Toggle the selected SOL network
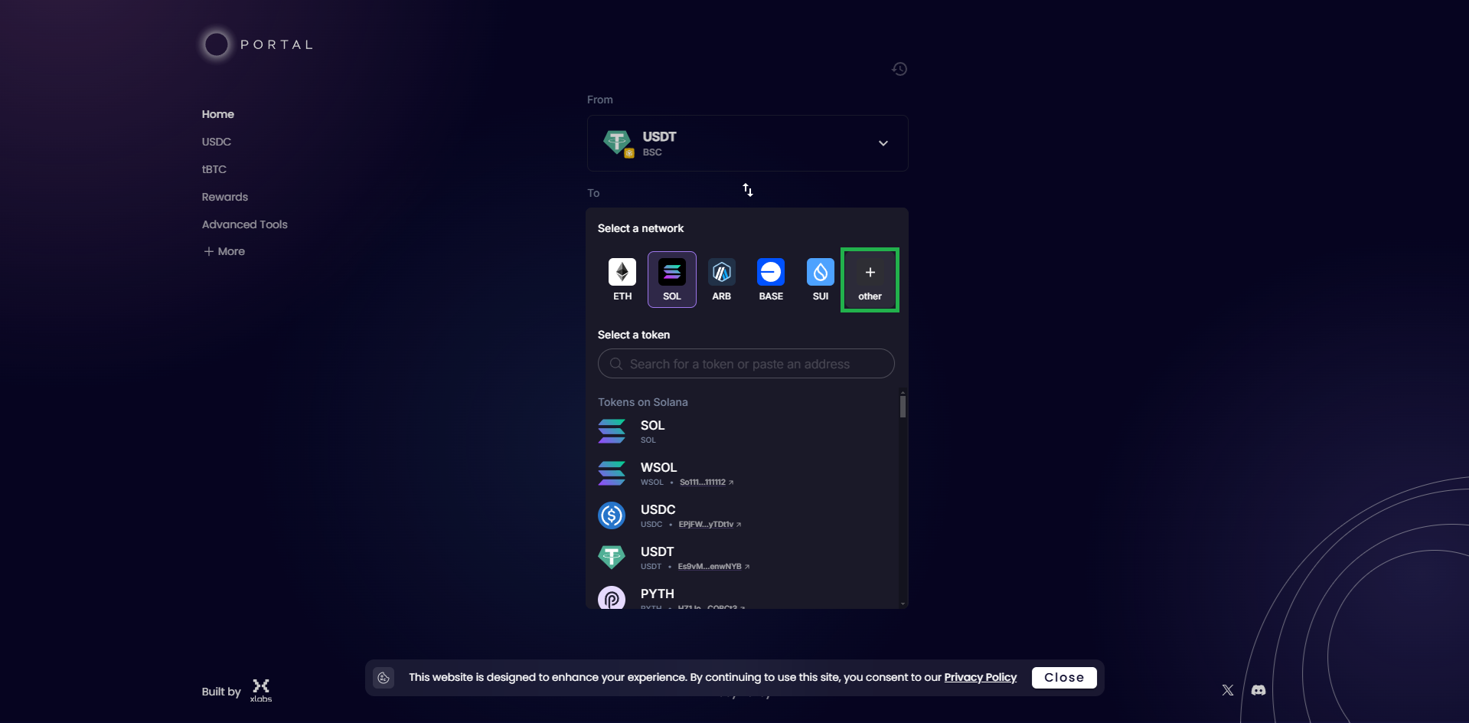The image size is (1469, 723). coord(672,280)
